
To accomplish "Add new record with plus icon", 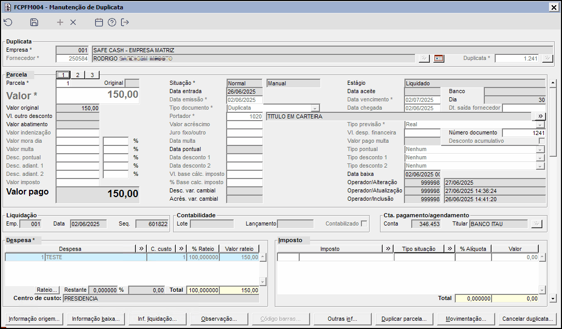I will coord(60,22).
